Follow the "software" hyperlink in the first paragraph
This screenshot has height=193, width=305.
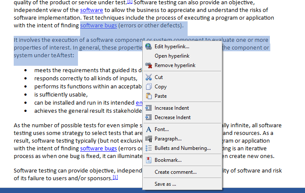(x=91, y=10)
